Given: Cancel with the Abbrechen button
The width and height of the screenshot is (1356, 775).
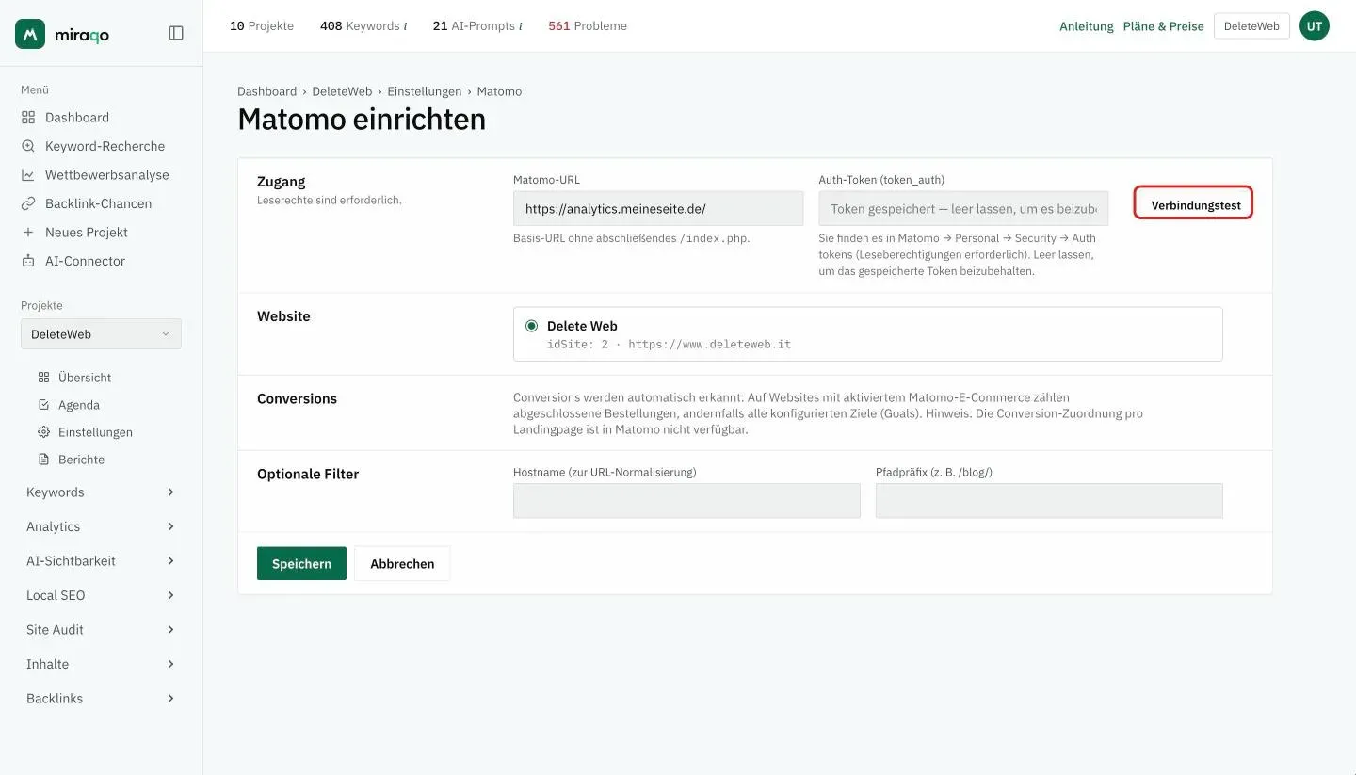Looking at the screenshot, I should [402, 563].
